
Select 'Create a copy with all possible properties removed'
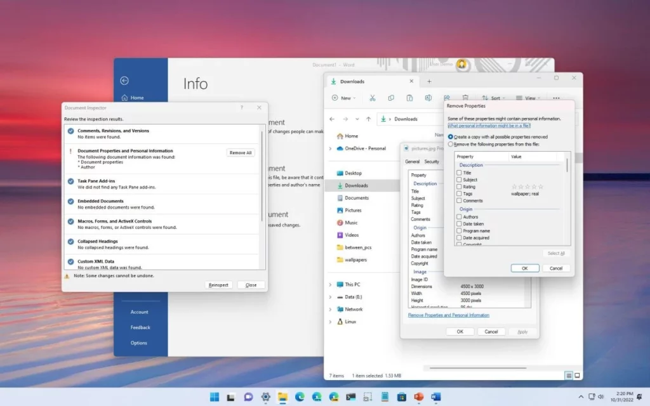pyautogui.click(x=451, y=137)
